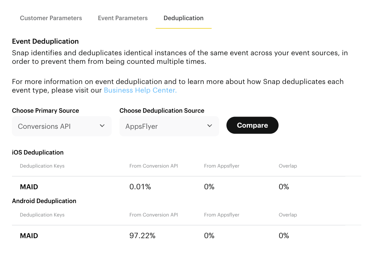This screenshot has width=371, height=274.
Task: Select the 97.22% Android MAID value
Action: coord(142,236)
